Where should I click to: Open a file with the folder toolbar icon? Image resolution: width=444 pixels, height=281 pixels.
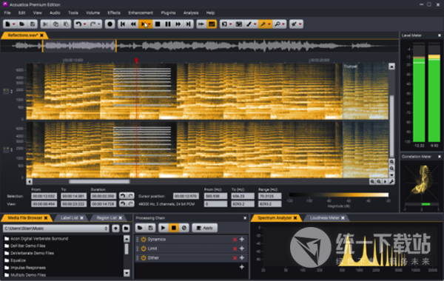click(22, 24)
